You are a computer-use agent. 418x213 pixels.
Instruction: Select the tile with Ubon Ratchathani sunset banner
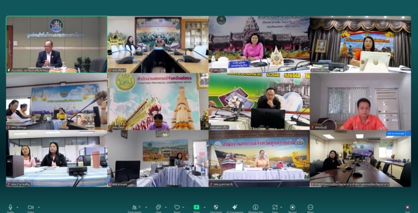point(259,158)
